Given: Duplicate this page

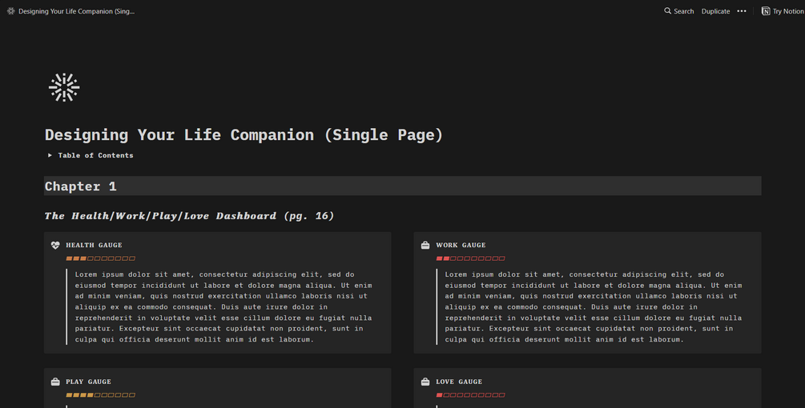Looking at the screenshot, I should (715, 11).
